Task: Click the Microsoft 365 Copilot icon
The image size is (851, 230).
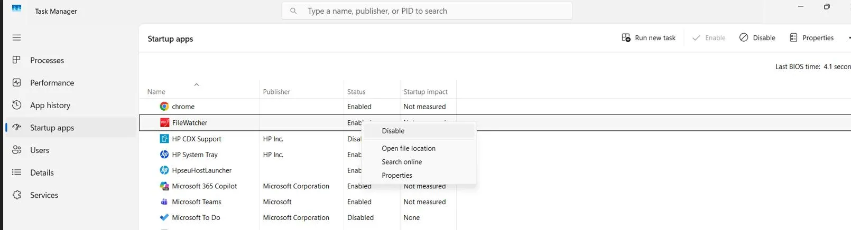Action: click(x=164, y=186)
